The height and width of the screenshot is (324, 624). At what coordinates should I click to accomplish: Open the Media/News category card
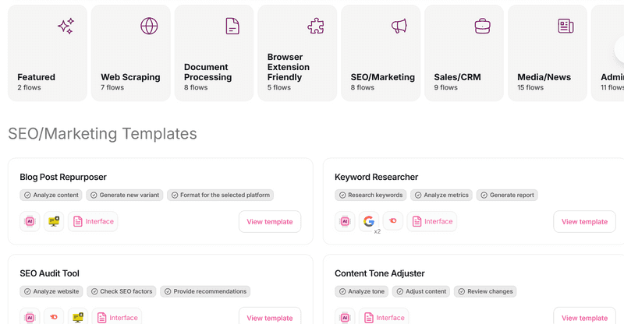point(548,53)
